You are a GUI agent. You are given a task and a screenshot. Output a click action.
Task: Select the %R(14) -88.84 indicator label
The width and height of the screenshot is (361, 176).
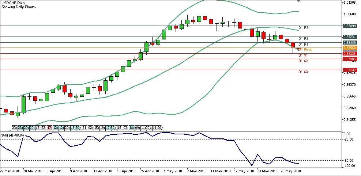click(13, 135)
